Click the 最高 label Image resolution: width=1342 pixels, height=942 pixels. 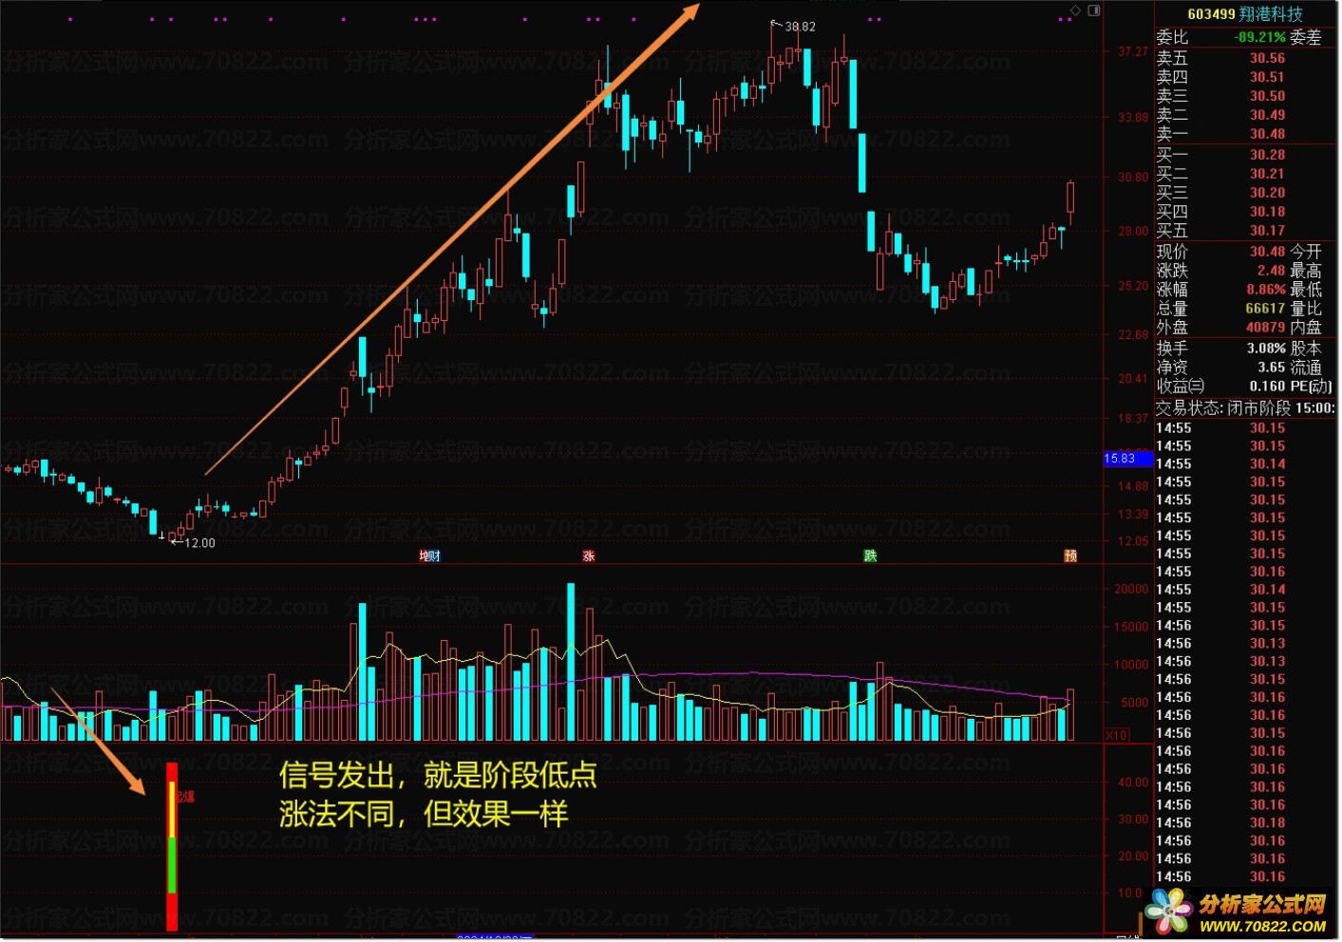point(1306,271)
